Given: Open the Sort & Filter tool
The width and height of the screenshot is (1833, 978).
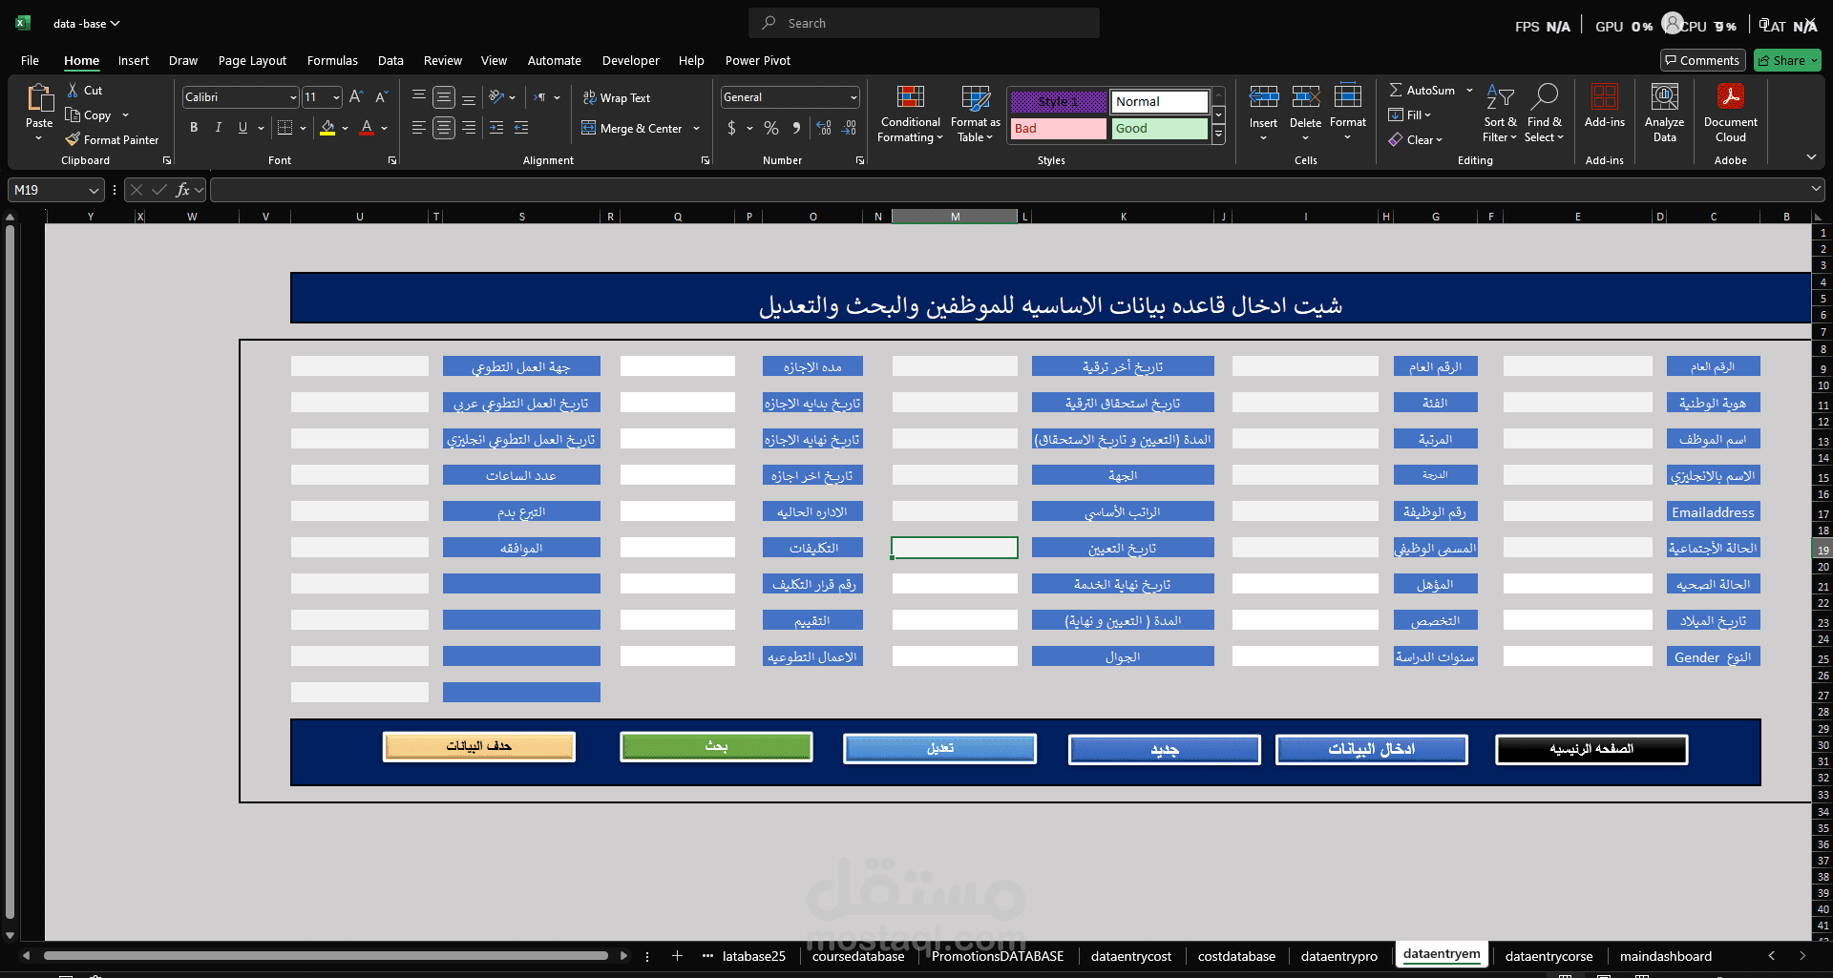Looking at the screenshot, I should coord(1500,97).
